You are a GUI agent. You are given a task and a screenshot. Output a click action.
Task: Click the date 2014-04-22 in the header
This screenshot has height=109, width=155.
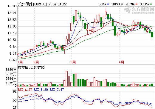click(x=58, y=4)
